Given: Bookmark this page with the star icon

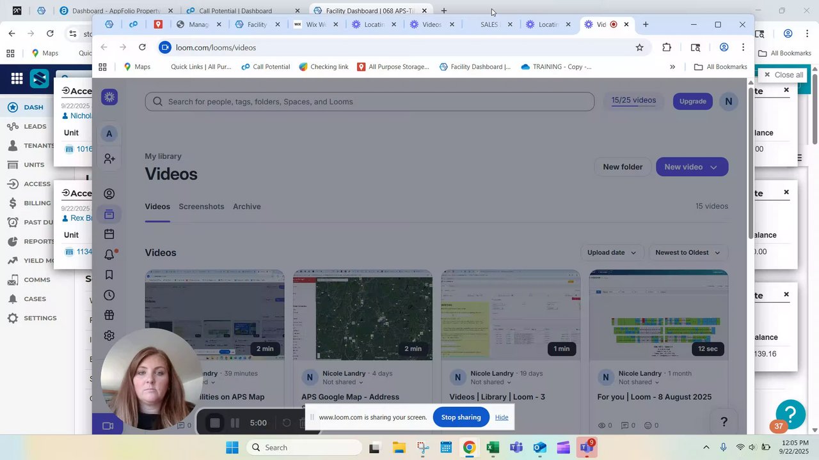Looking at the screenshot, I should (x=639, y=47).
